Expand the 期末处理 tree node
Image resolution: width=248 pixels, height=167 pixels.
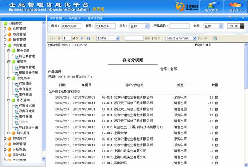click(x=9, y=133)
